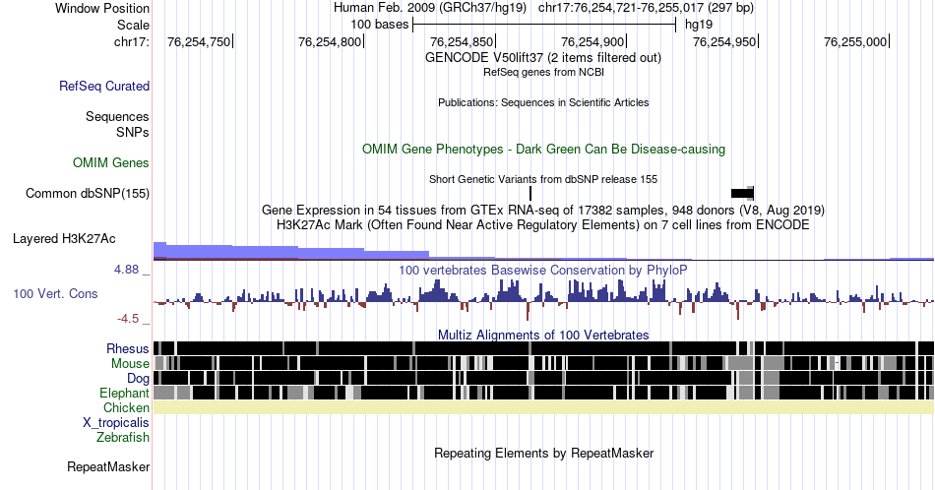Click the Layered H3K27Ac track label
The image size is (935, 490).
pos(64,239)
